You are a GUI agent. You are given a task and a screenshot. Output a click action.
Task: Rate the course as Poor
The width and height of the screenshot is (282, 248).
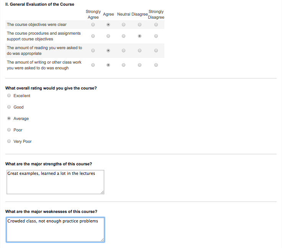point(9,130)
